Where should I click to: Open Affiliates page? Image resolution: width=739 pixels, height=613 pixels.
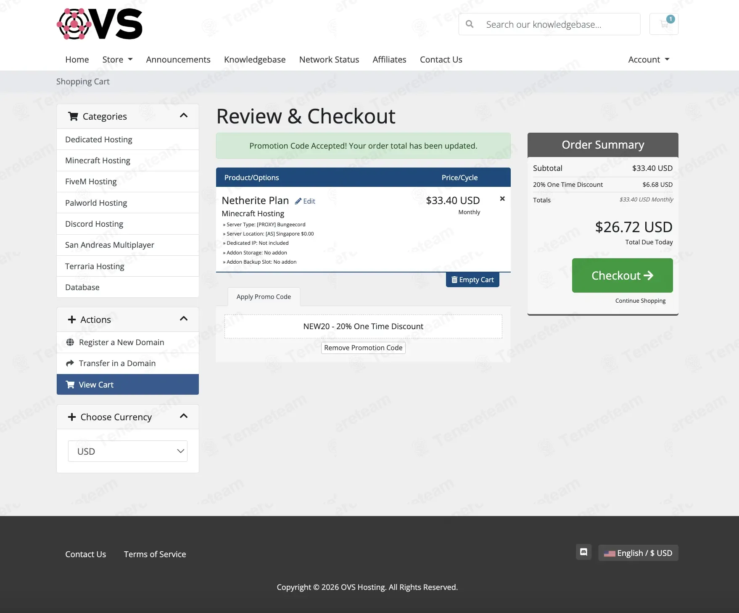389,60
